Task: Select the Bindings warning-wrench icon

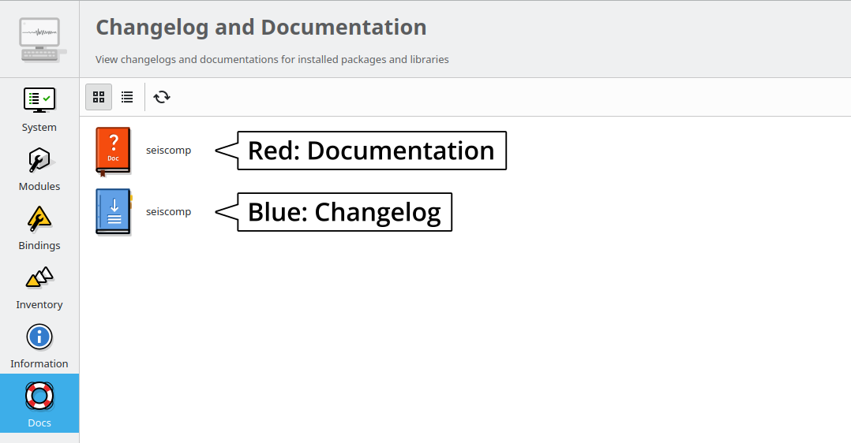Action: click(x=39, y=218)
